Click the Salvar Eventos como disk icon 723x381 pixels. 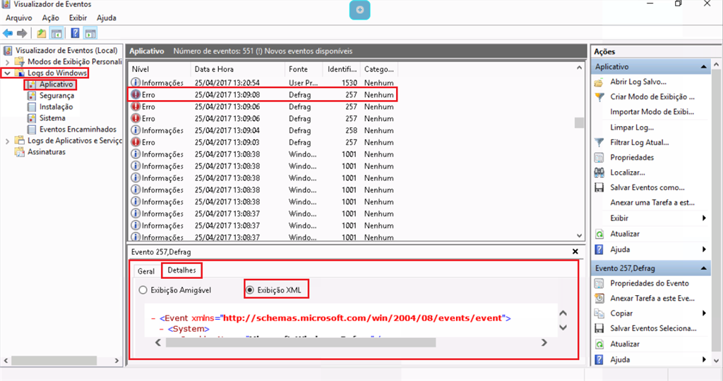(599, 188)
